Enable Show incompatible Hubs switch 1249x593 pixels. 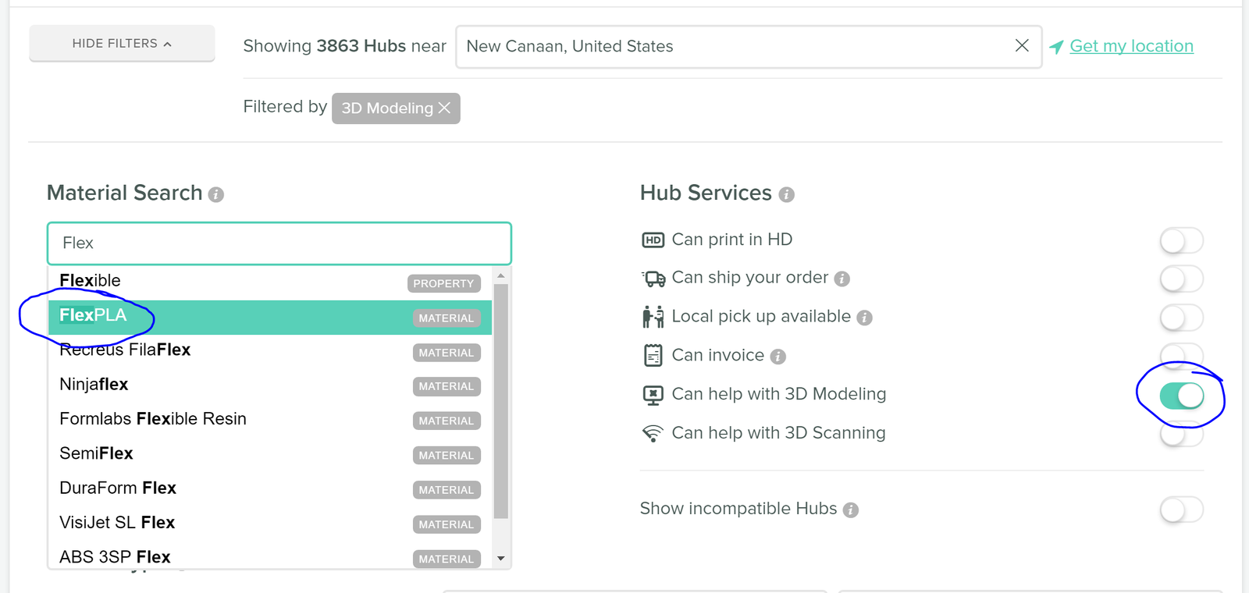[x=1181, y=510]
